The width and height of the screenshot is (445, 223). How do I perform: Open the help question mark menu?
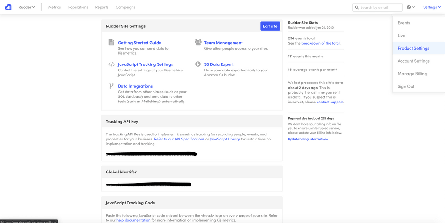[410, 7]
